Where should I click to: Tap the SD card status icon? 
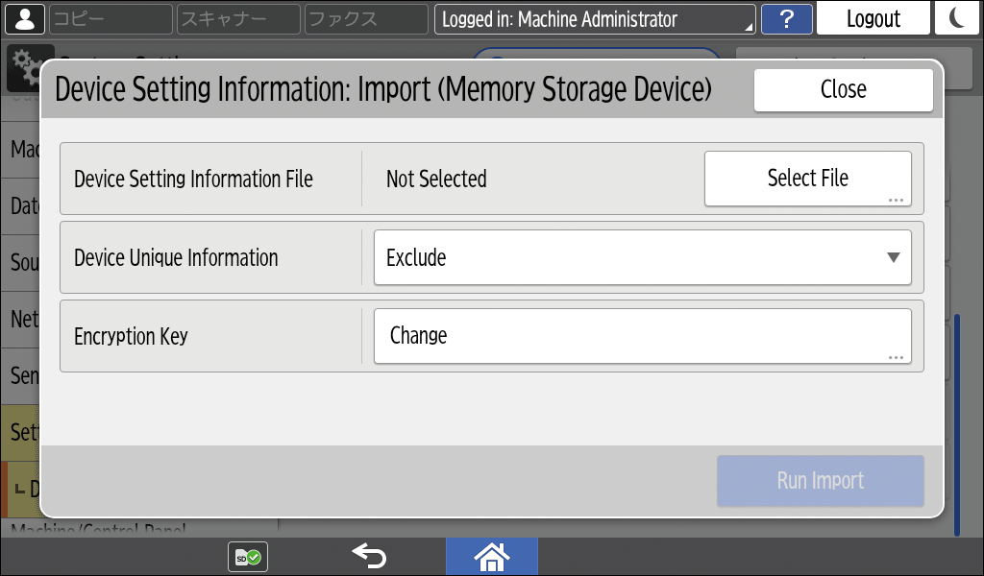click(x=248, y=557)
